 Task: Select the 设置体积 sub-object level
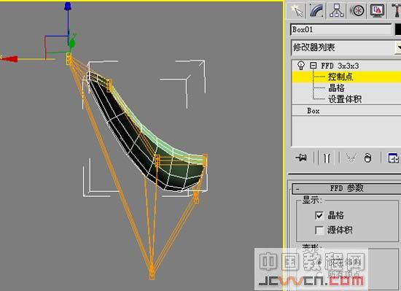345,99
